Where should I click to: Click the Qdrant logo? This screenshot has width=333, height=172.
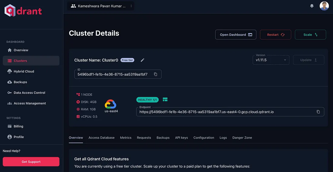click(x=23, y=10)
